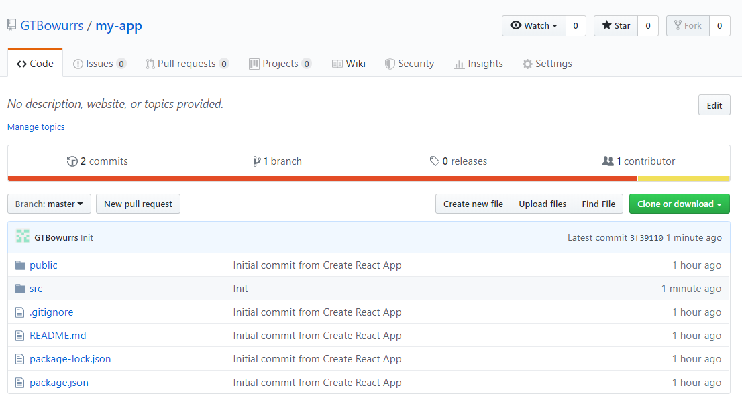Viewport: 742px width, 398px height.
Task: Click the Settings gear icon
Action: coord(527,64)
